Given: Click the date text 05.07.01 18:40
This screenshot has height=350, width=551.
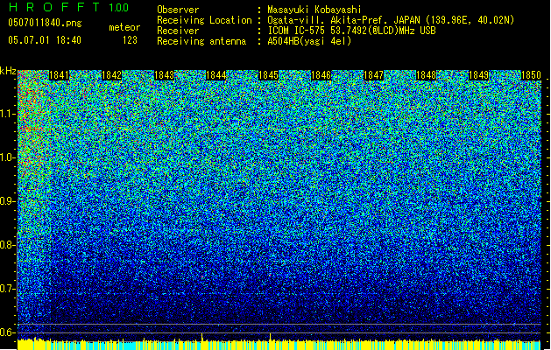Looking at the screenshot, I should coord(45,40).
